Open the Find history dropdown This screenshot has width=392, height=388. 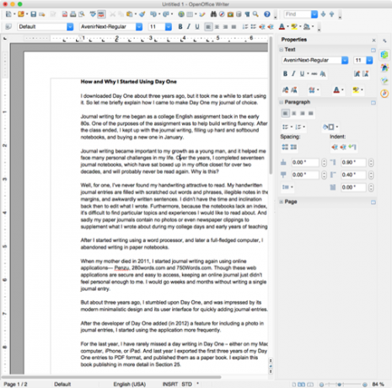[314, 14]
